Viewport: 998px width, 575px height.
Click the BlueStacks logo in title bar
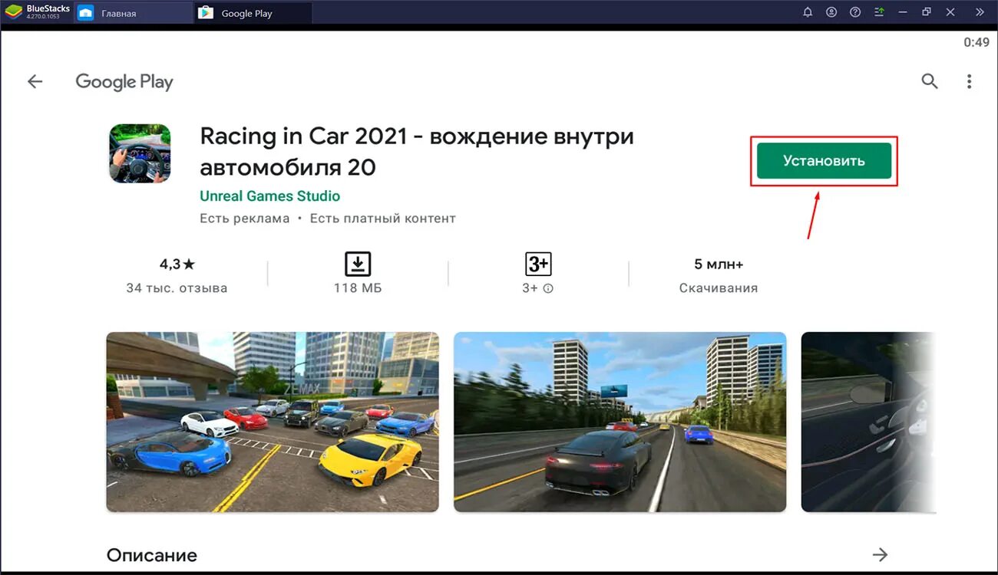(13, 11)
